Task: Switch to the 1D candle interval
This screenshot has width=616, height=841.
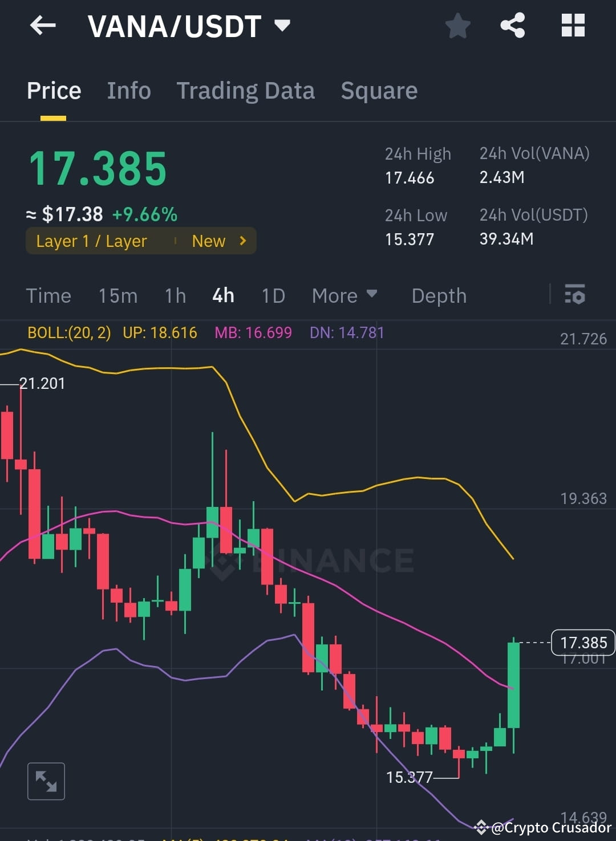Action: (273, 295)
